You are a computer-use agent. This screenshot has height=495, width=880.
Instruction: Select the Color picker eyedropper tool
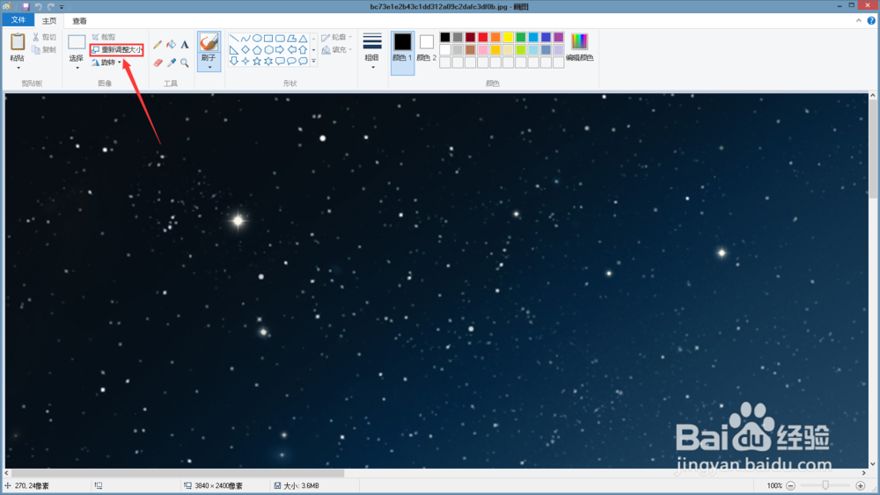click(172, 62)
